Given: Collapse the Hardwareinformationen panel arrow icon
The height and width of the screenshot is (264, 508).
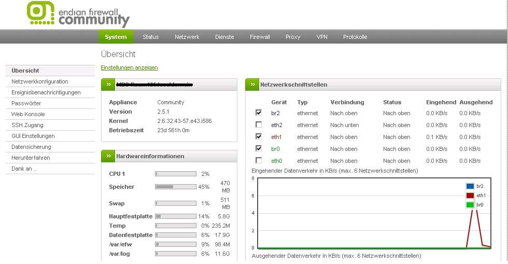Looking at the screenshot, I should (x=108, y=156).
